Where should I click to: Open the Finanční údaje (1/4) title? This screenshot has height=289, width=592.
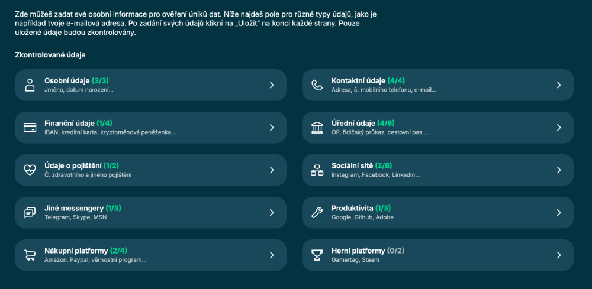pos(78,123)
